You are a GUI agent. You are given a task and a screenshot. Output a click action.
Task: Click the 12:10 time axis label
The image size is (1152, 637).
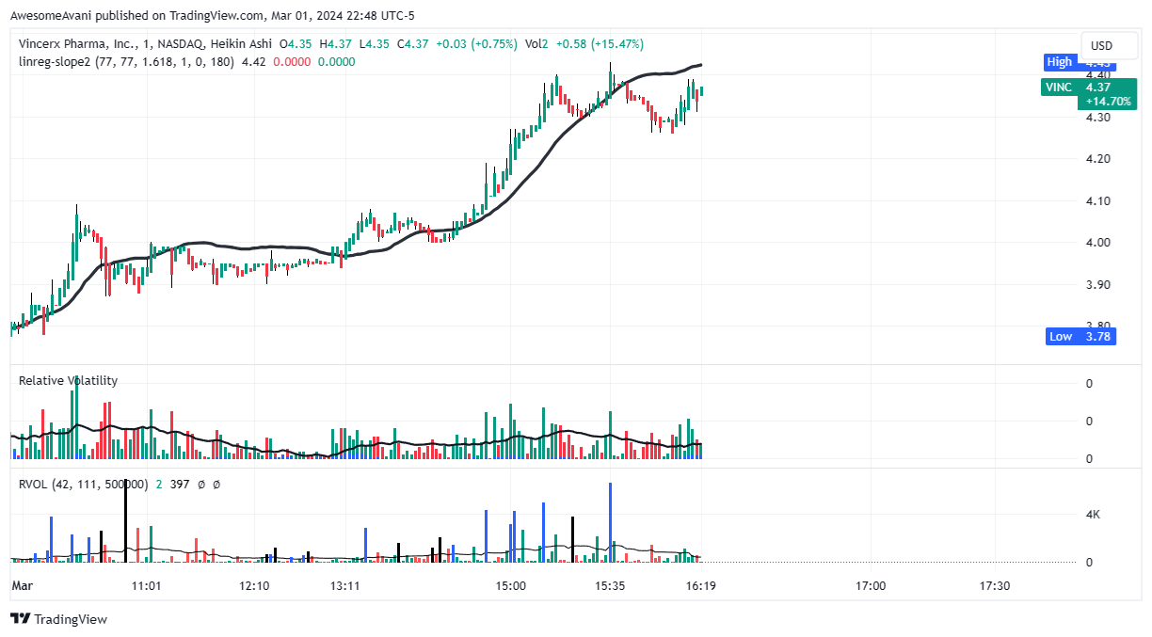click(x=254, y=585)
